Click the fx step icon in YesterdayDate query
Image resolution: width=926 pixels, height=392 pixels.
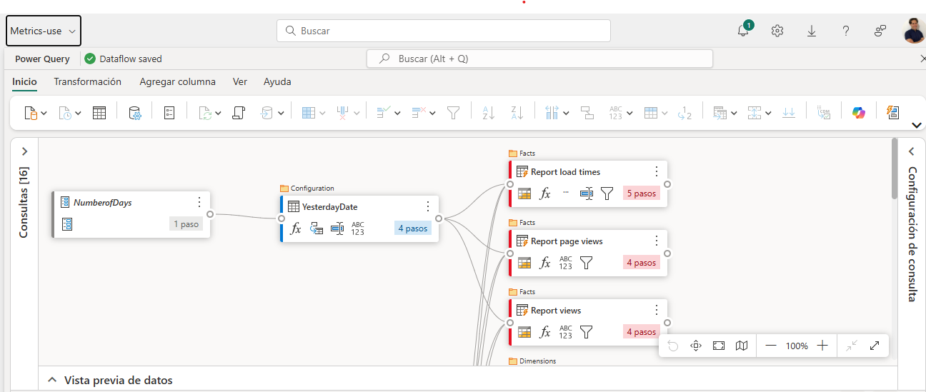coord(296,228)
